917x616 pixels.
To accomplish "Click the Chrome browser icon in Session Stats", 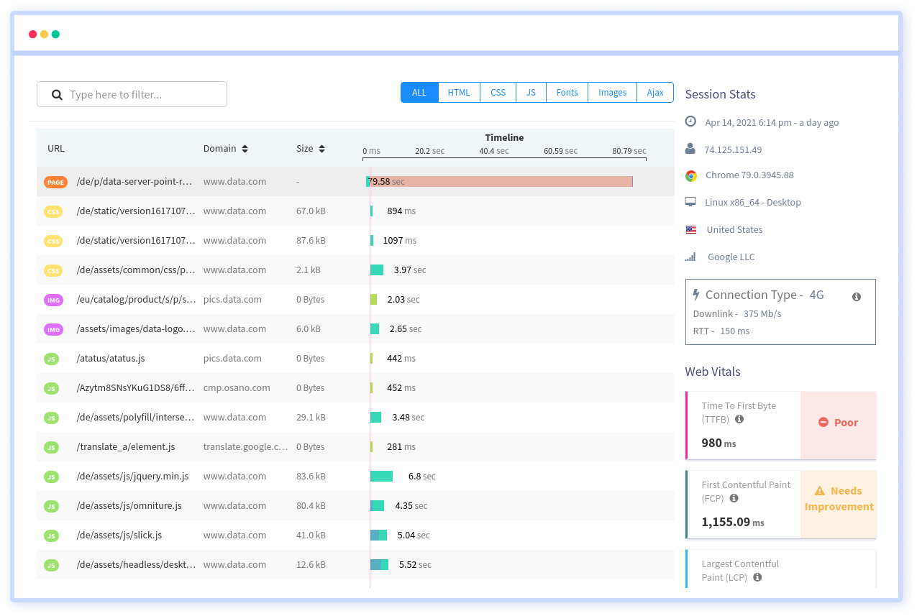I will pos(690,175).
